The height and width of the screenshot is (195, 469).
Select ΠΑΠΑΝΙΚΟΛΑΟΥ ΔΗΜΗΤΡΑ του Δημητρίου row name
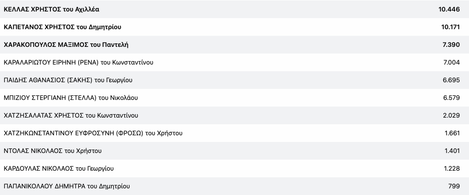[67, 186]
